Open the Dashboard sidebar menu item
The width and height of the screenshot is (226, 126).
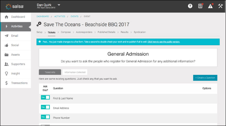16,17
